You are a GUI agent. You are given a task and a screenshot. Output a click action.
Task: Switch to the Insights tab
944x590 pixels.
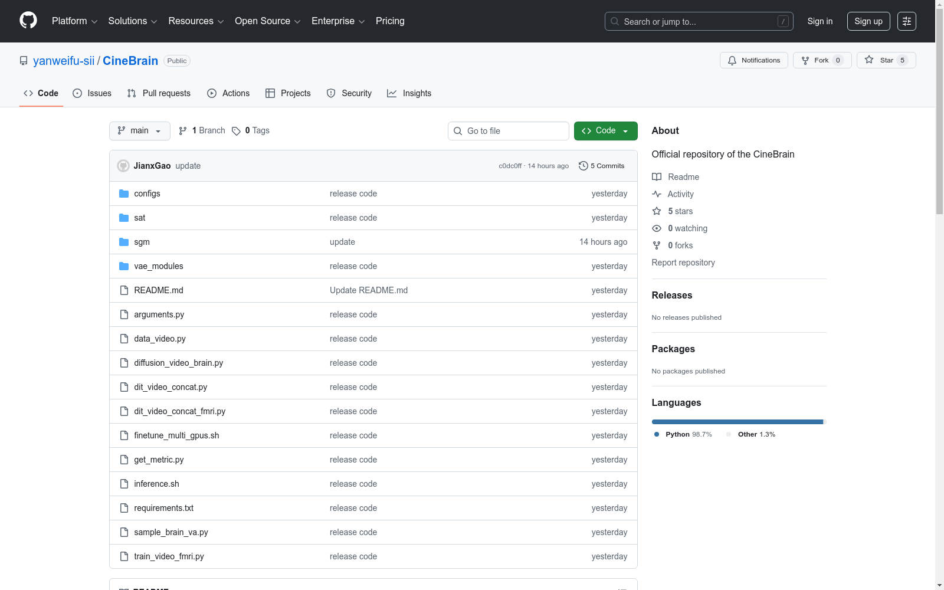(409, 93)
